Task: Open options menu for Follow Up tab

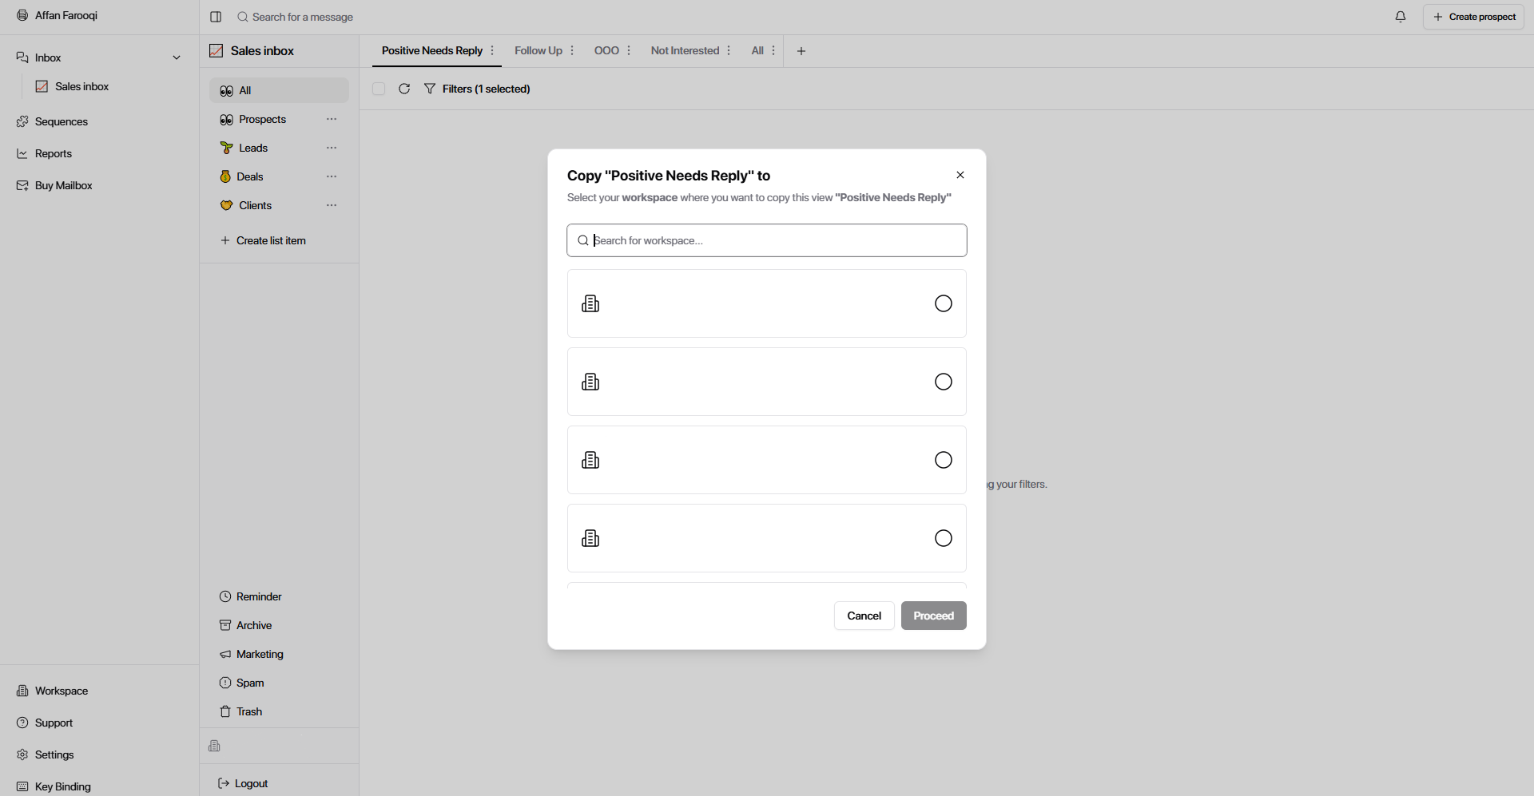Action: click(x=572, y=50)
